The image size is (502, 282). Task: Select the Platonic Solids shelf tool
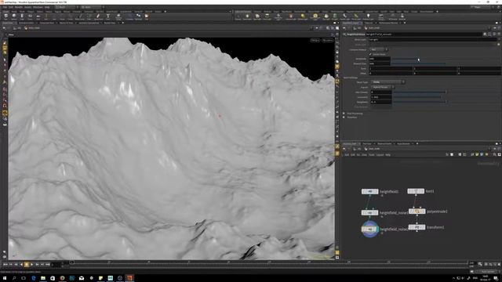pos(118,16)
